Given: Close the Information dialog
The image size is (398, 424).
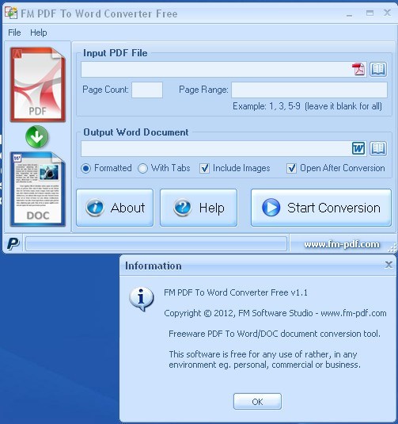Looking at the screenshot, I should tap(389, 265).
